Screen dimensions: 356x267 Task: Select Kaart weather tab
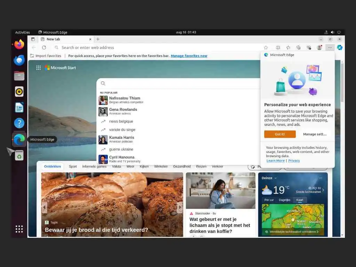point(300,200)
